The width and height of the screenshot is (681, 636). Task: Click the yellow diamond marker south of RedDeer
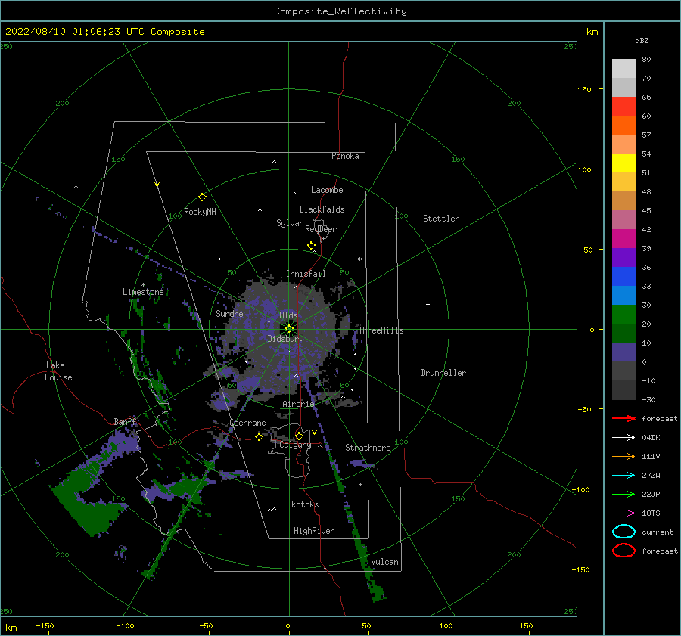coord(311,246)
